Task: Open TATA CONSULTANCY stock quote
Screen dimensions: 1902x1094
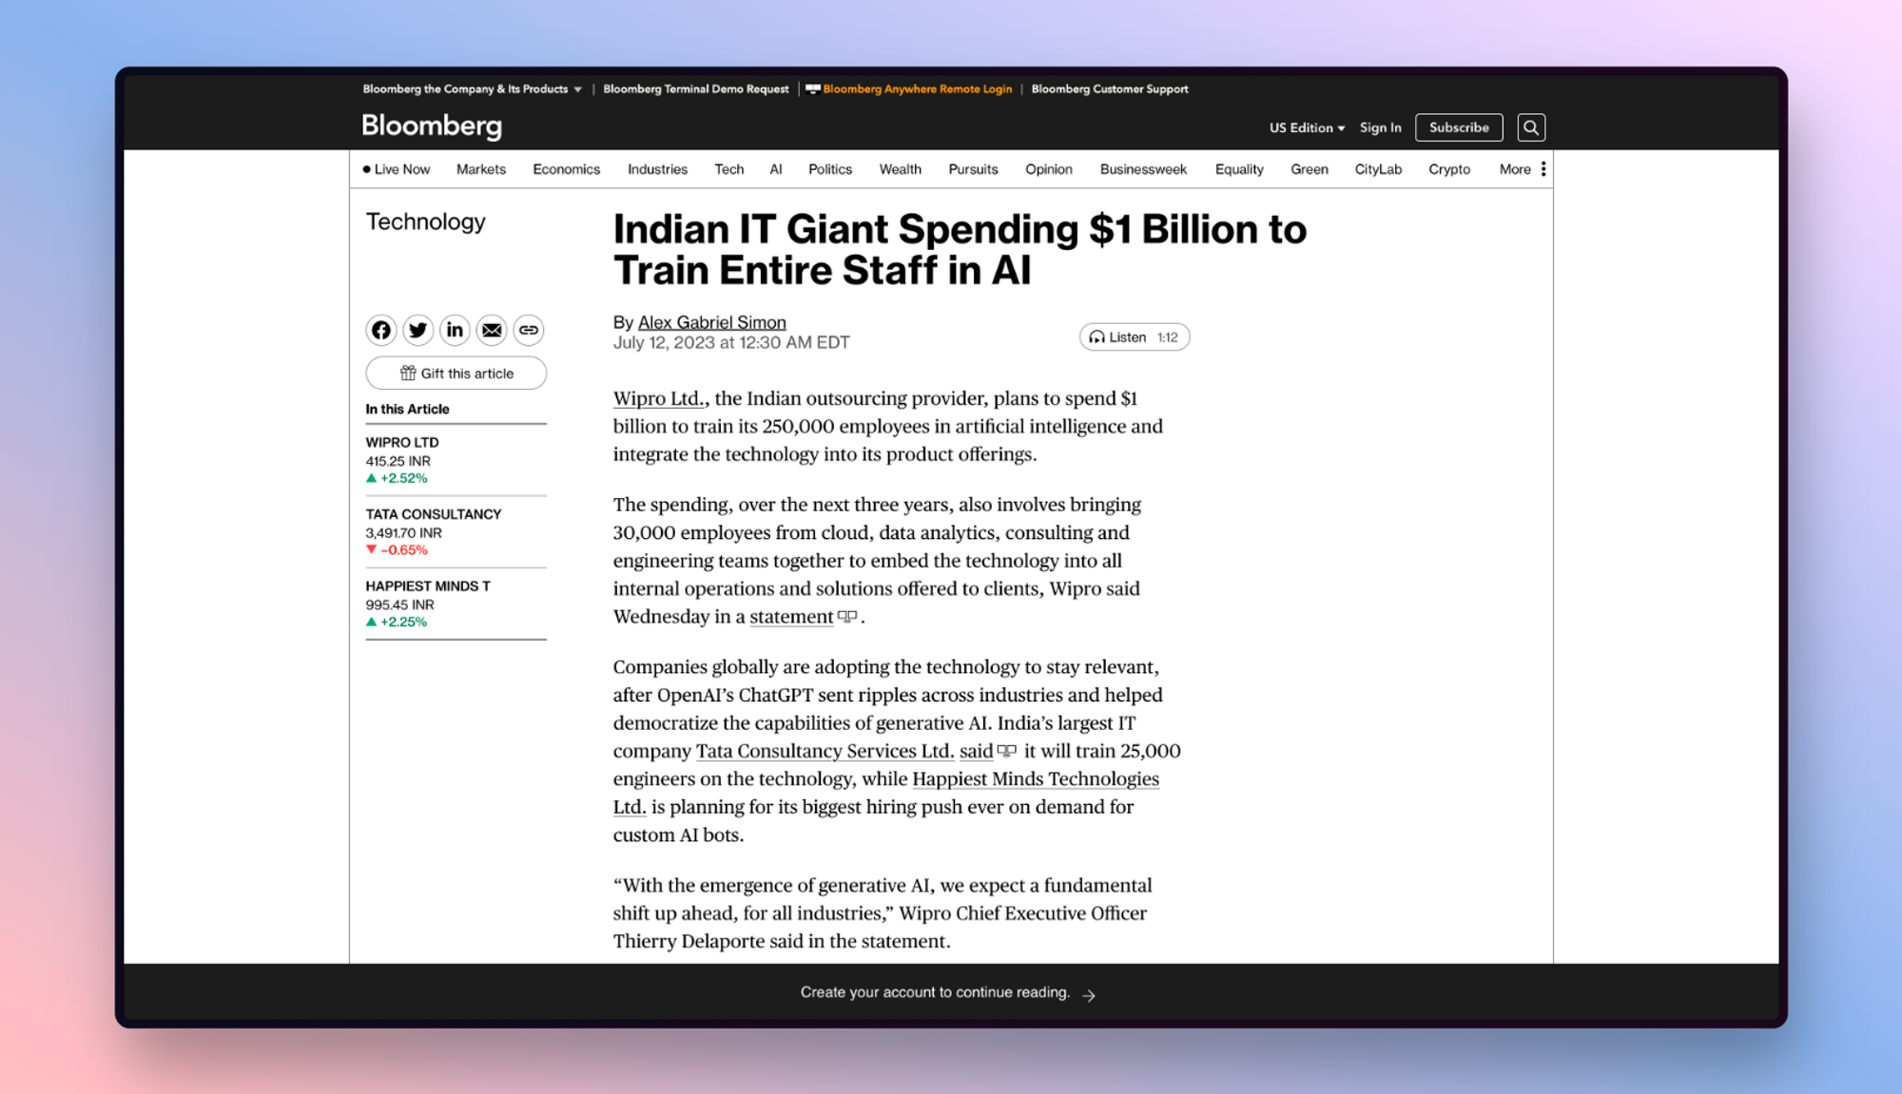Action: (x=434, y=514)
